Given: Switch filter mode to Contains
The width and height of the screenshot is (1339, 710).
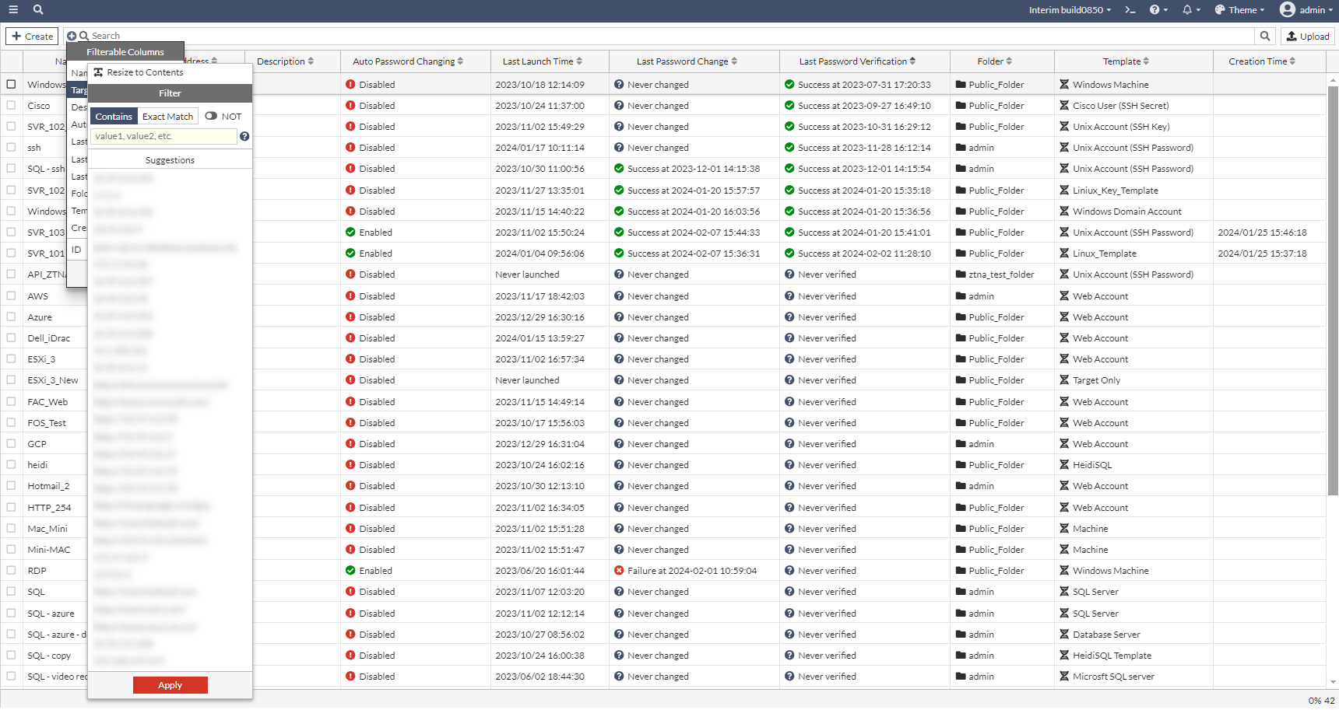Looking at the screenshot, I should point(114,117).
